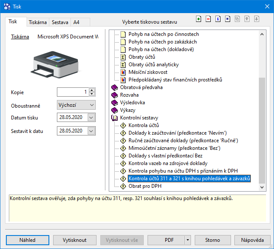Open the report info icon with blue i
The width and height of the screenshot is (274, 249).
click(x=218, y=19)
